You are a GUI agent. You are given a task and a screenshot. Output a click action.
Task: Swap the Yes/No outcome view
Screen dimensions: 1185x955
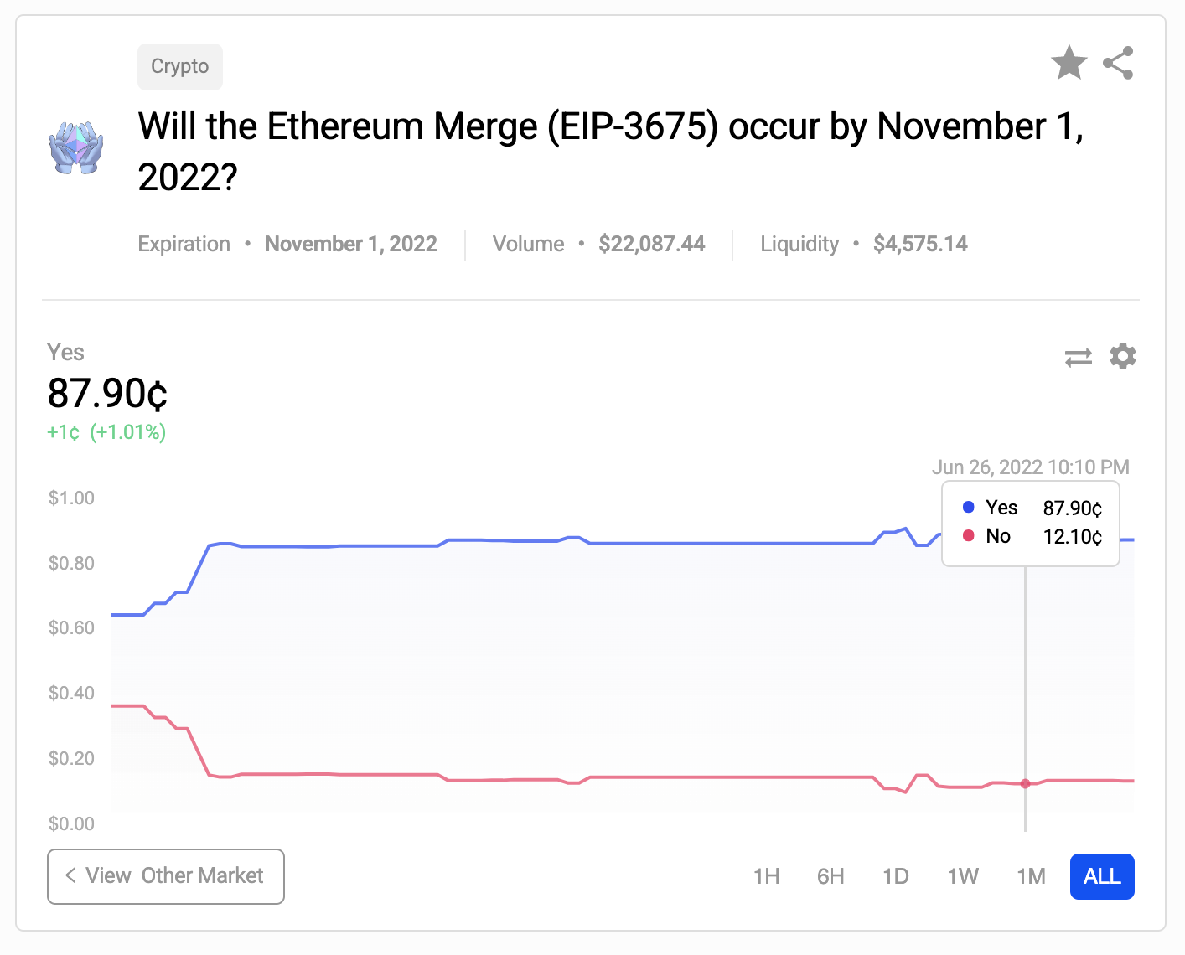point(1078,358)
